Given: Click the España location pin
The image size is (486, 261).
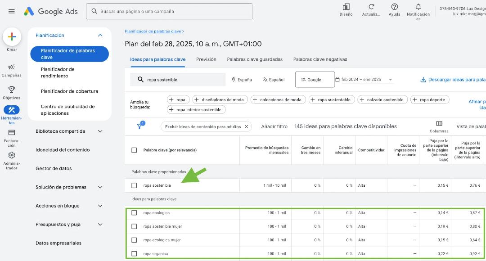Looking at the screenshot, I should (234, 80).
